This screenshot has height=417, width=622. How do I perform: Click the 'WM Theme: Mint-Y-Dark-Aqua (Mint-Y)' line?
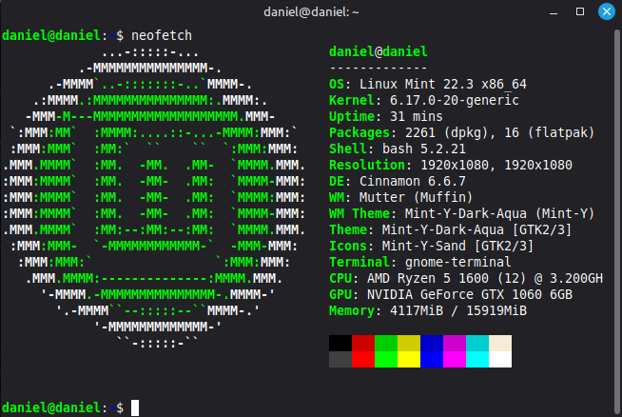461,213
